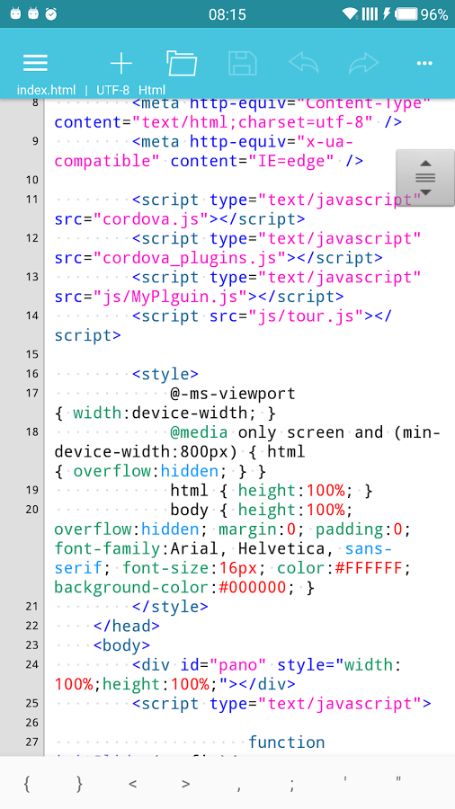Open a file using folder icon
The width and height of the screenshot is (455, 809).
[182, 64]
